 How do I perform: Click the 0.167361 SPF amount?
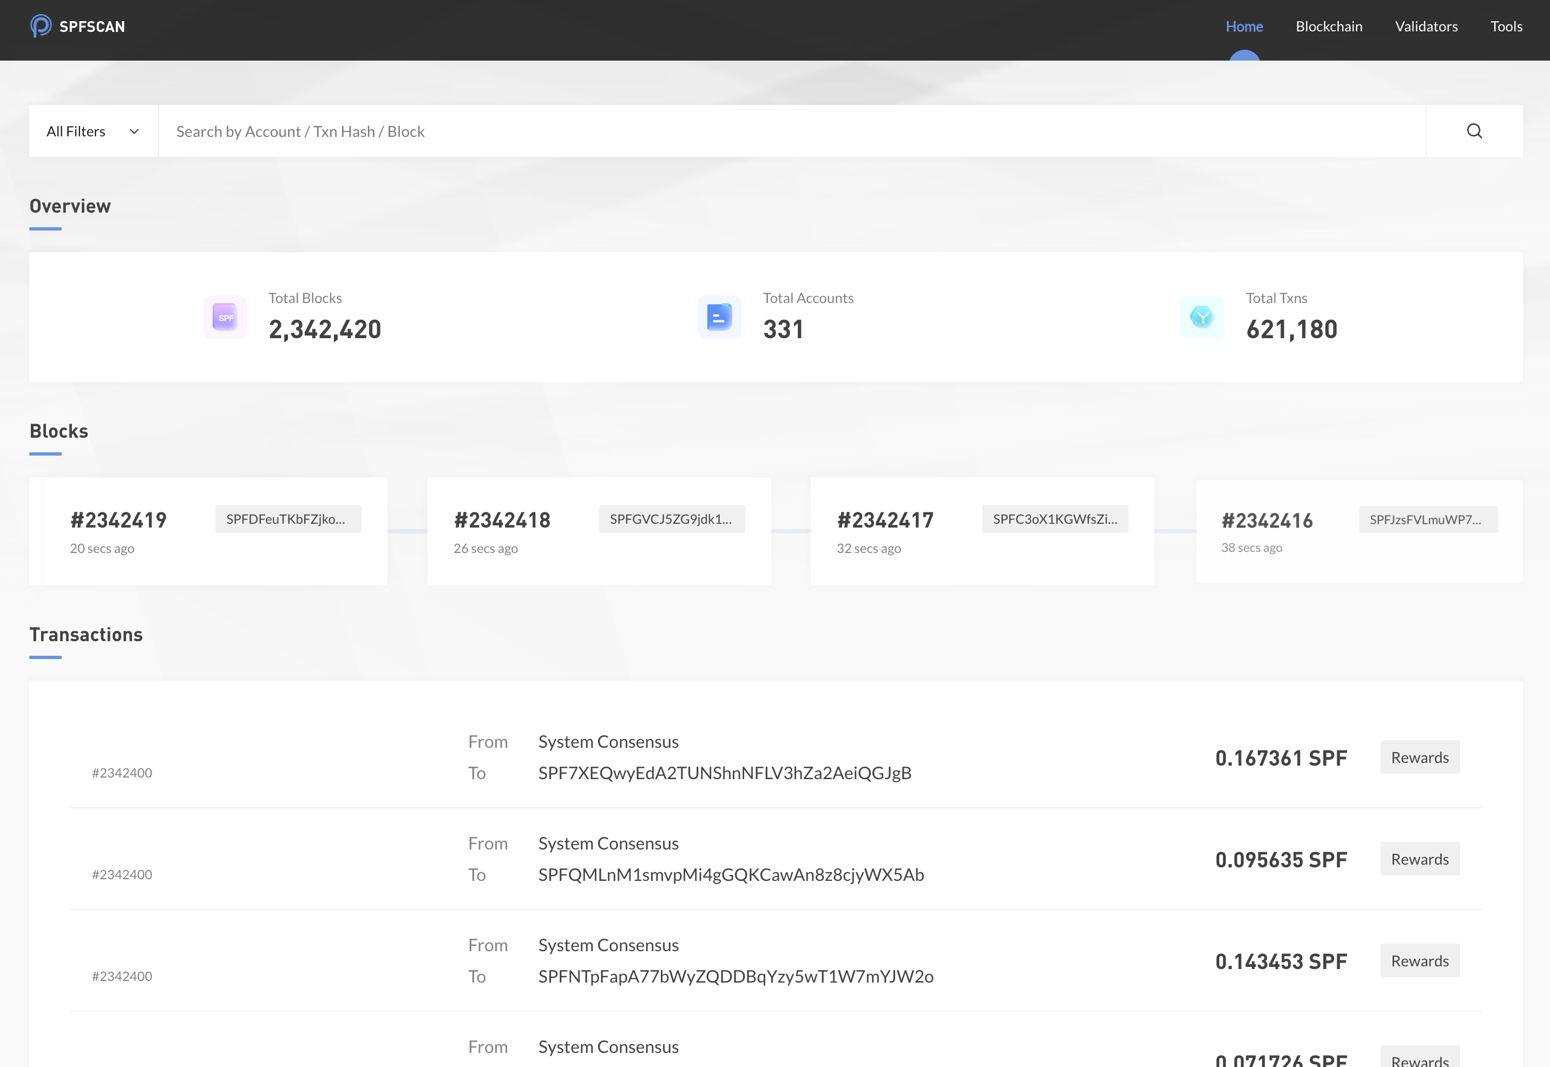click(x=1281, y=758)
